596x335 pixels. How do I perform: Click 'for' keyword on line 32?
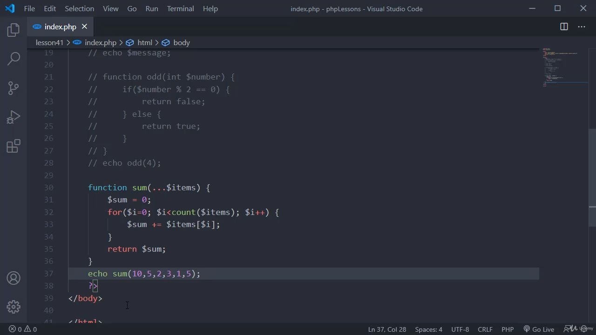115,212
